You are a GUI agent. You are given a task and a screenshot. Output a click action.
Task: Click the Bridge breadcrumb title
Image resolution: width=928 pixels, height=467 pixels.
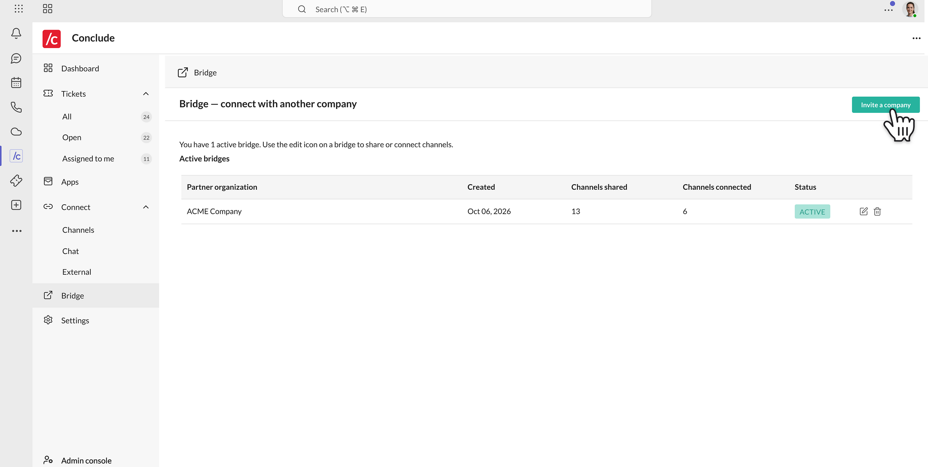205,73
